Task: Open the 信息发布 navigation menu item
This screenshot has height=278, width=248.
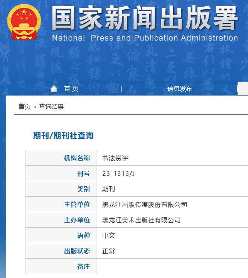Action: pos(179,89)
